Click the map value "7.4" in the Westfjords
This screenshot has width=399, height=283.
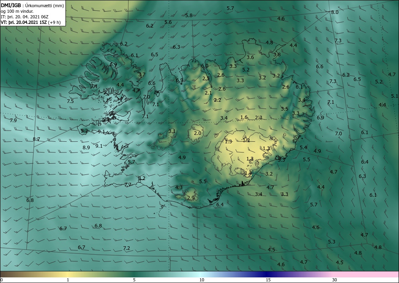(x=94, y=87)
